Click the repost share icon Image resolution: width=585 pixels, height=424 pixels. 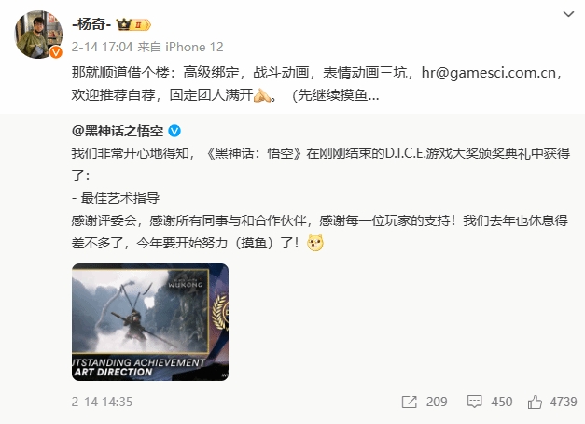[410, 402]
